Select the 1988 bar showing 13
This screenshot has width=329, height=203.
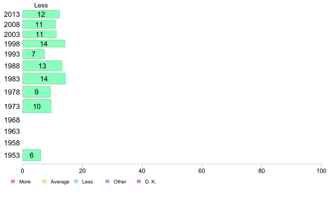coord(42,66)
